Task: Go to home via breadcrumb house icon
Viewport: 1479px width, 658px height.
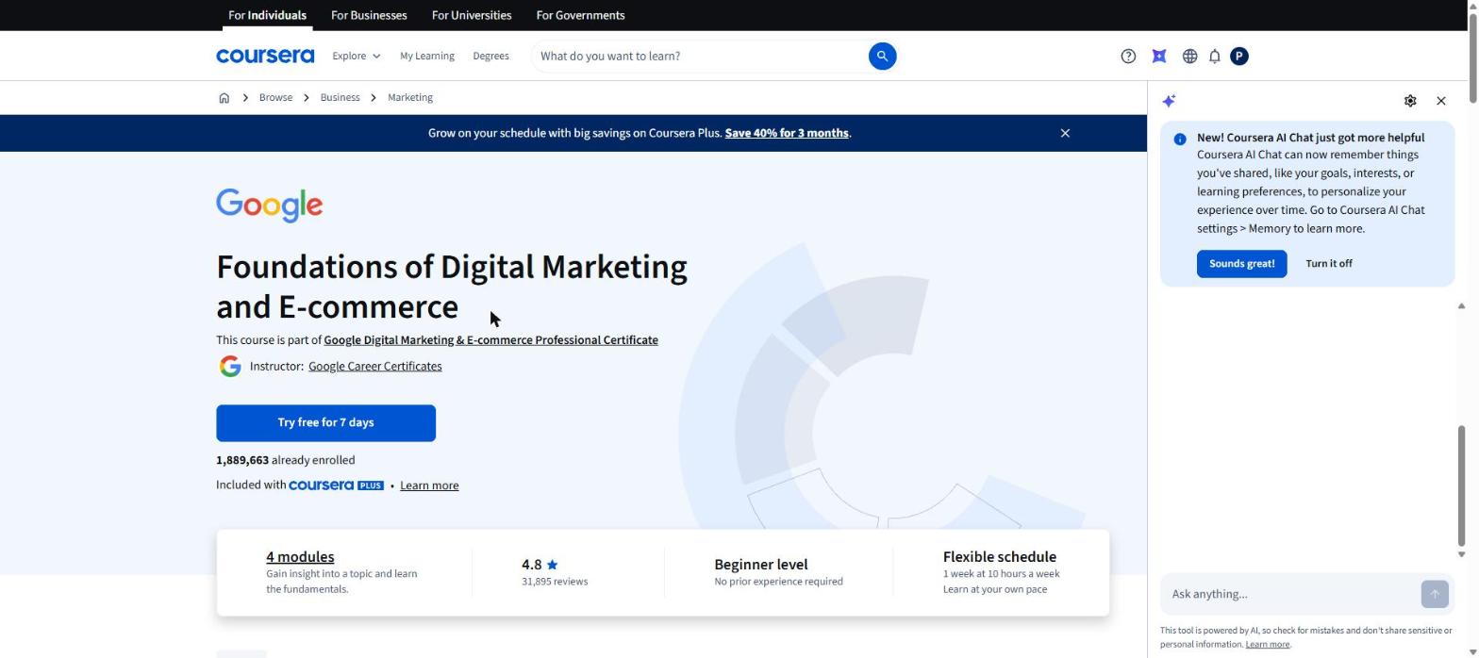Action: coord(224,98)
